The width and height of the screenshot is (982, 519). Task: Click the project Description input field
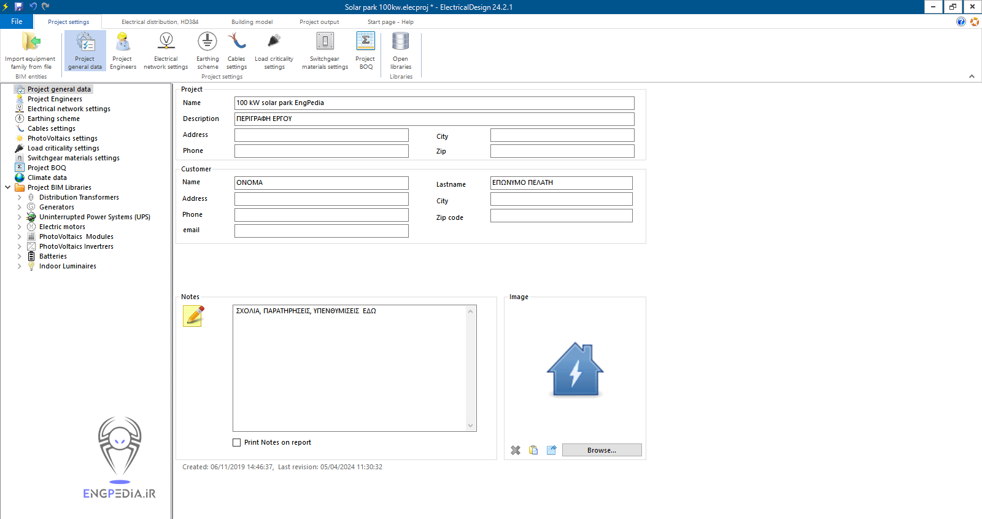(434, 119)
